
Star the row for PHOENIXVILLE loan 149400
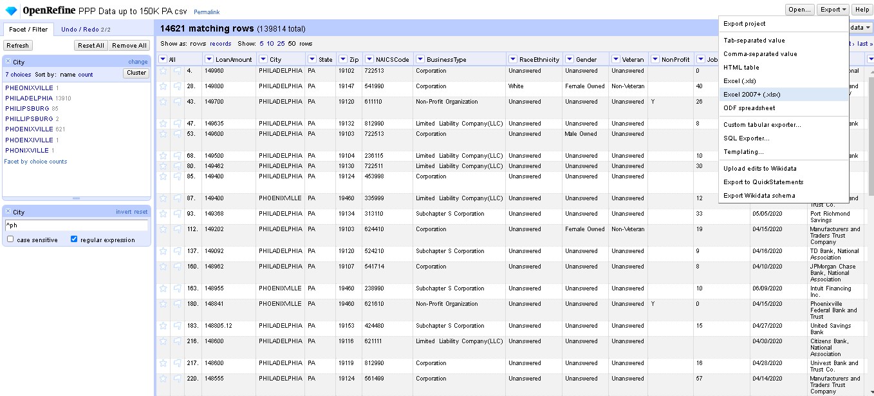coord(163,198)
